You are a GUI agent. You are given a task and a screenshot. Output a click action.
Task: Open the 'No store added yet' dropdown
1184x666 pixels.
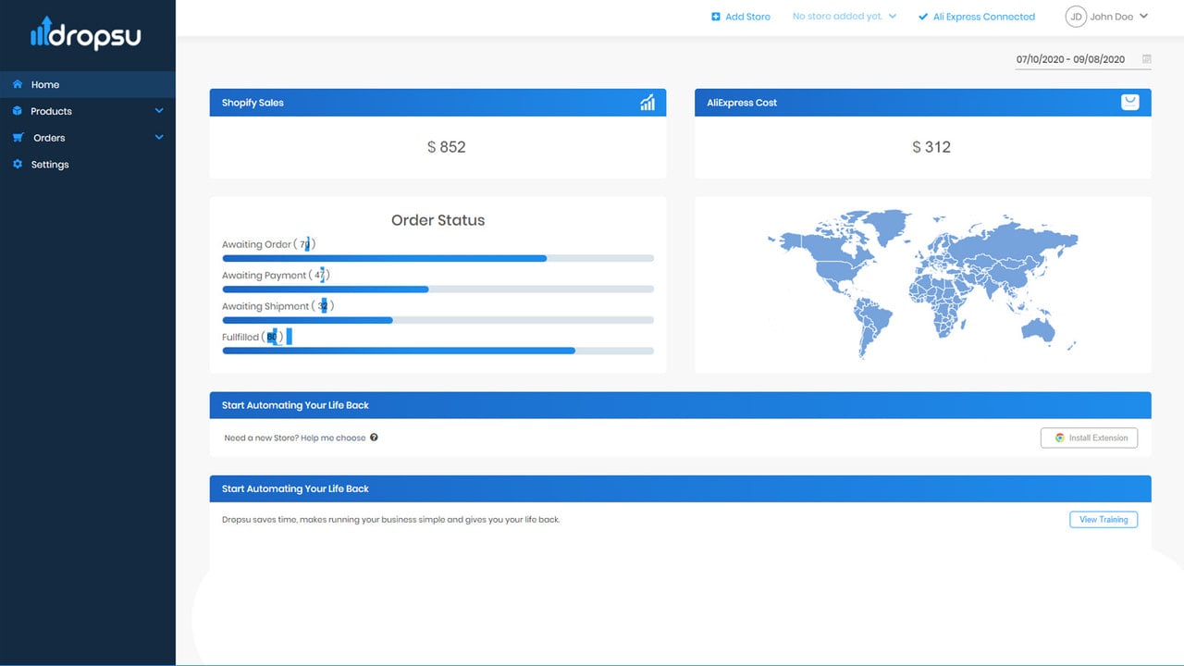(845, 17)
